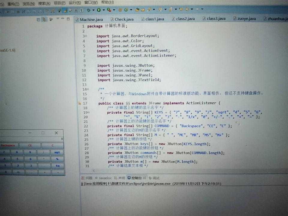Toggle Link with Editor in explorer

point(44,19)
